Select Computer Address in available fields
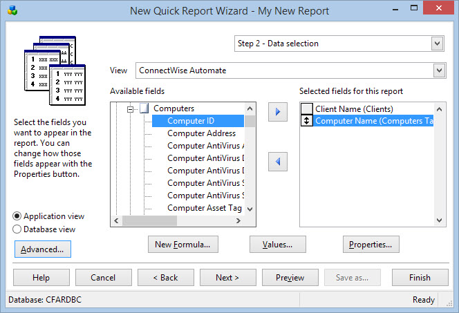This screenshot has width=459, height=313. pyautogui.click(x=201, y=133)
